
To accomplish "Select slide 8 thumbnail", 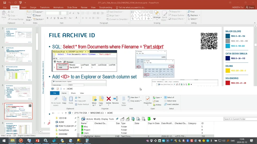I will click(18, 128).
